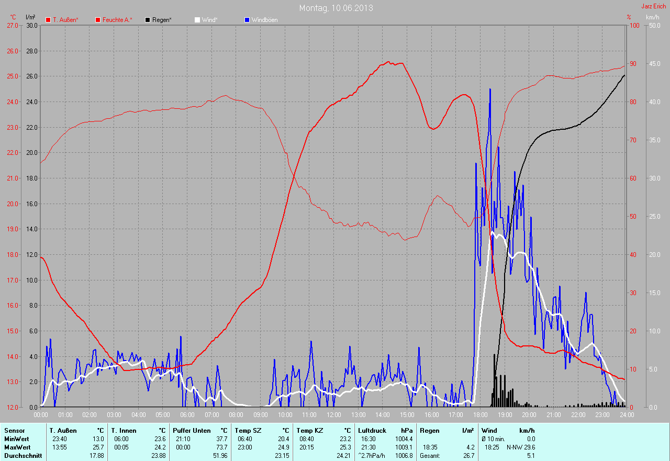
Task: Select the 'T. Außen*' legend label
Action: 66,20
